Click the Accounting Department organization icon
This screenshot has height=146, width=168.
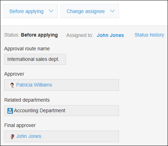10,111
